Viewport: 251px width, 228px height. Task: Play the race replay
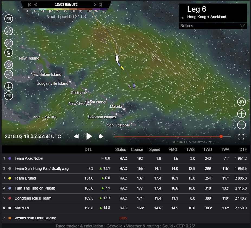89,136
